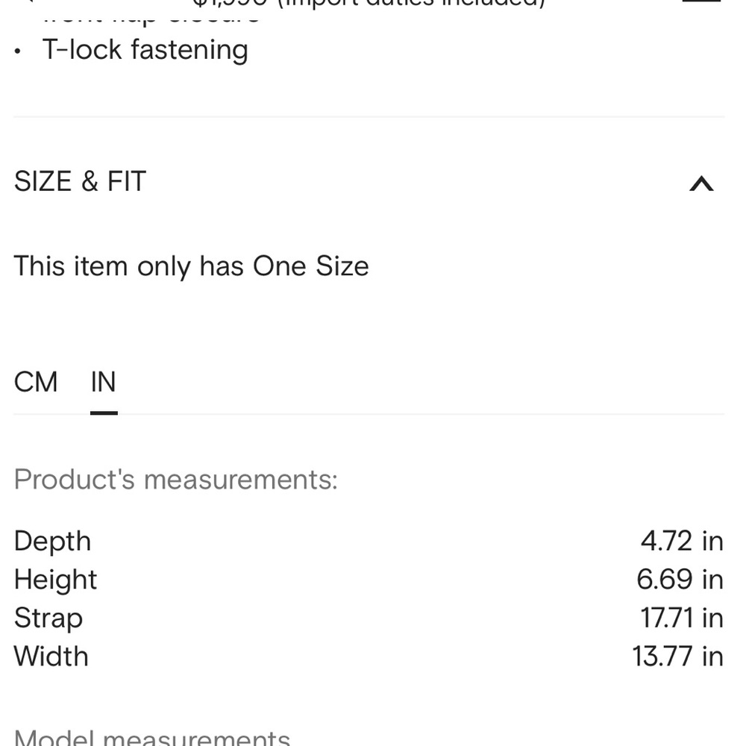Select the IN units tab
Viewport: 746px width, 746px height.
click(x=103, y=381)
